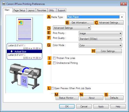The width and height of the screenshot is (129, 112).
Task: Select the Utility tab
Action: (x=51, y=10)
